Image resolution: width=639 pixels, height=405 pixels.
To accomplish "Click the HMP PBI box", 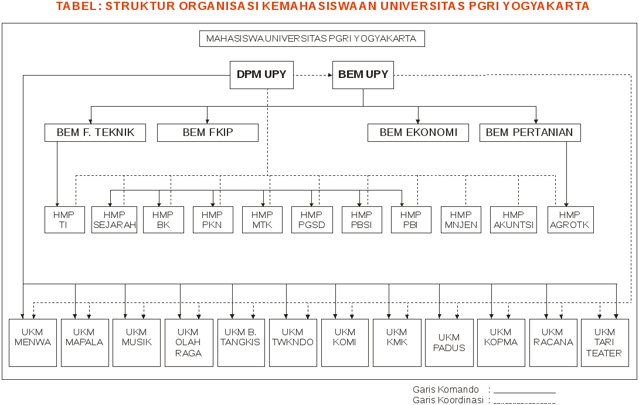I will (x=411, y=220).
